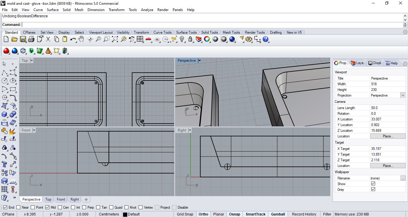Click Place button for Camera location
The image size is (408, 217).
(x=388, y=136)
